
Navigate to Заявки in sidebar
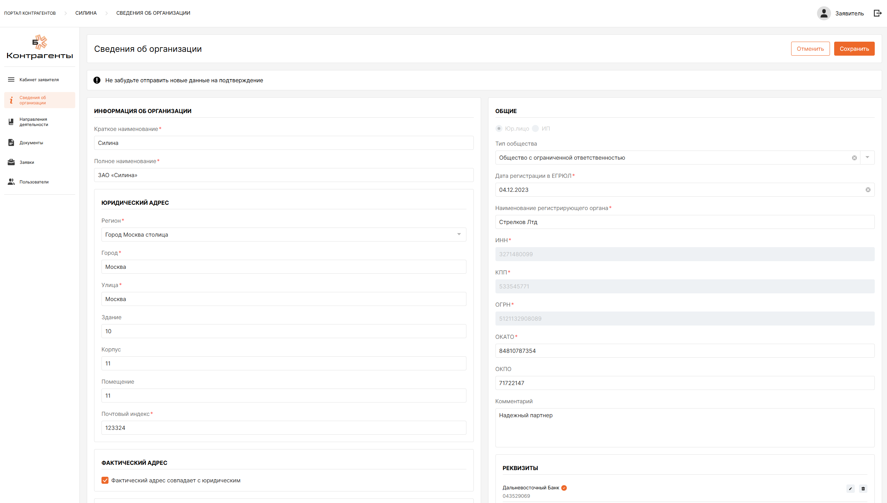[x=27, y=162]
